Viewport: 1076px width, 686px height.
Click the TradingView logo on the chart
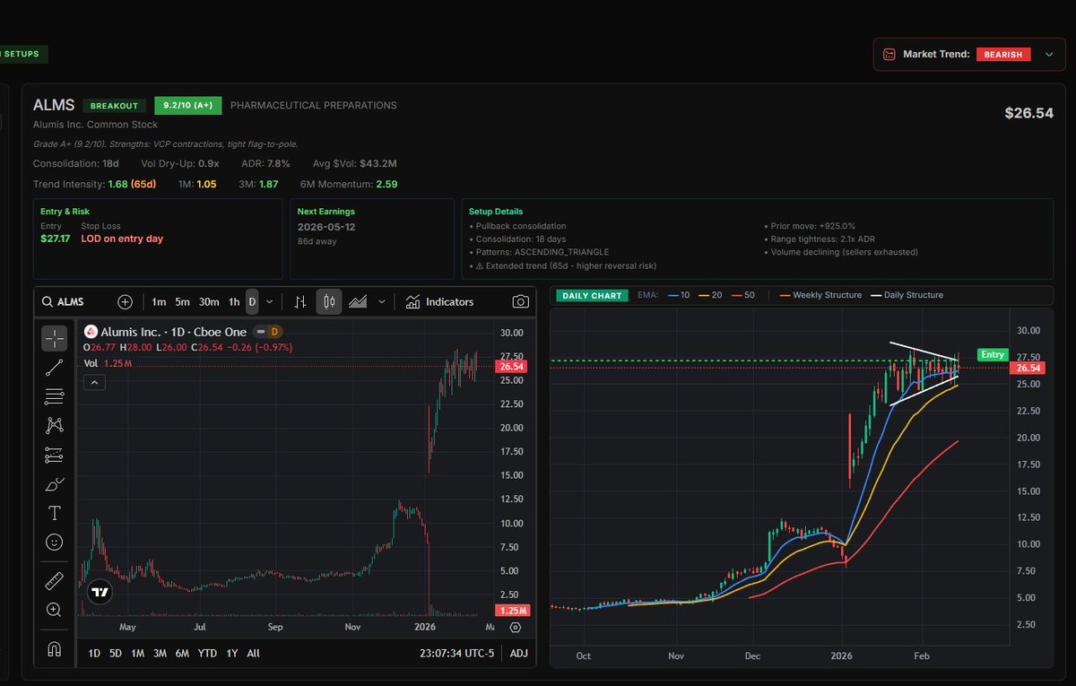pyautogui.click(x=100, y=592)
